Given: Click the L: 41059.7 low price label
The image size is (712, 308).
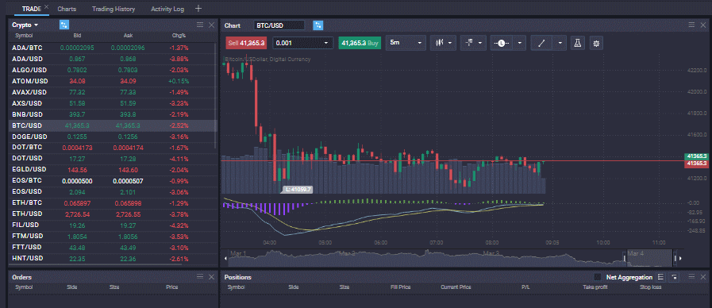Looking at the screenshot, I should (x=298, y=190).
